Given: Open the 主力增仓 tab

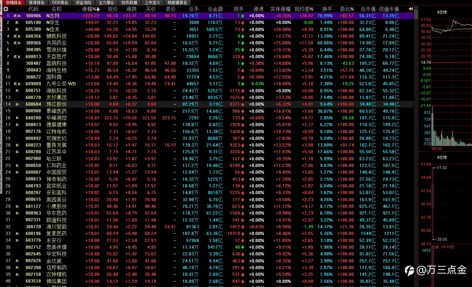Looking at the screenshot, I should (x=106, y=3).
